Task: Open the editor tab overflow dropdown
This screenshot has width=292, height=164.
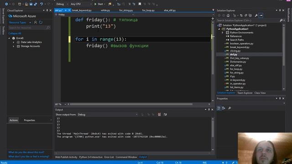Action: [213, 10]
